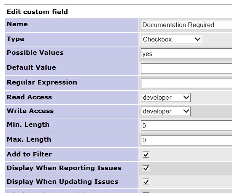Image resolution: width=232 pixels, height=193 pixels.
Task: Click the Default Value label
Action: pos(31,67)
